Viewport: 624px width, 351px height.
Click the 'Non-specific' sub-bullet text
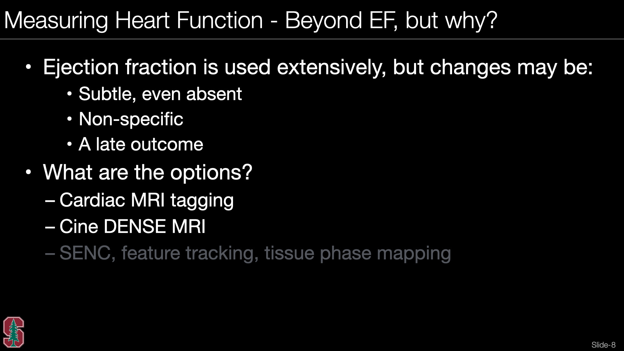pyautogui.click(x=131, y=119)
